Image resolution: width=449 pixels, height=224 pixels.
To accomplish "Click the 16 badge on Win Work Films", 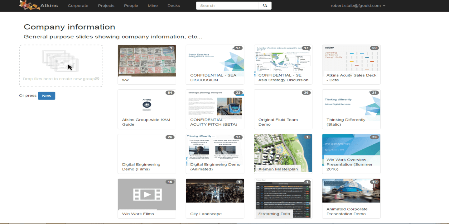I will [170, 182].
